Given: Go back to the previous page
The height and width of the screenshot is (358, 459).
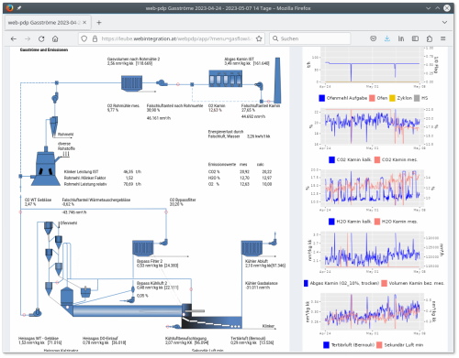Looking at the screenshot, I should coord(14,38).
